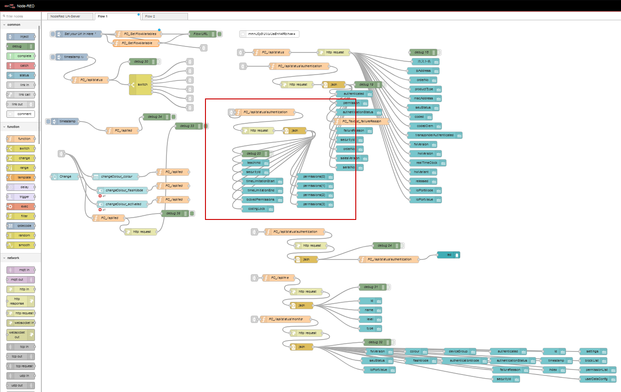Pick the debug node from the common palette
The width and height of the screenshot is (621, 392).
[x=21, y=46]
